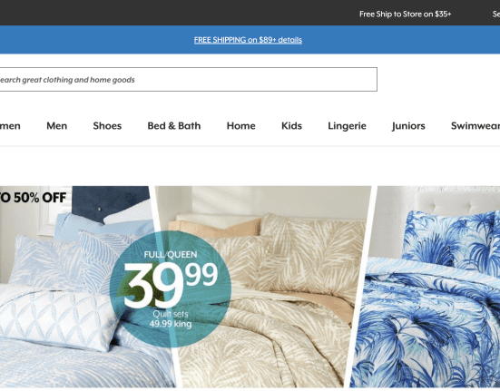Open the Kids section
Screen dimensions: 500x391
pos(291,126)
